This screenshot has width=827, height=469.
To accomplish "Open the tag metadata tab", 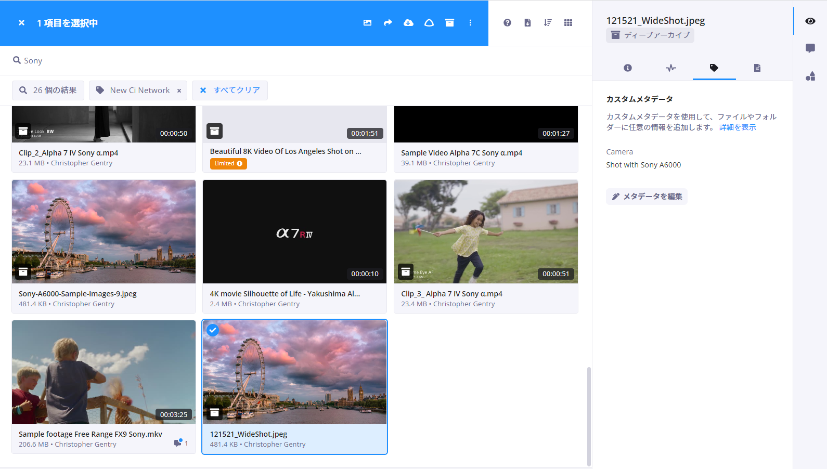I will 714,68.
